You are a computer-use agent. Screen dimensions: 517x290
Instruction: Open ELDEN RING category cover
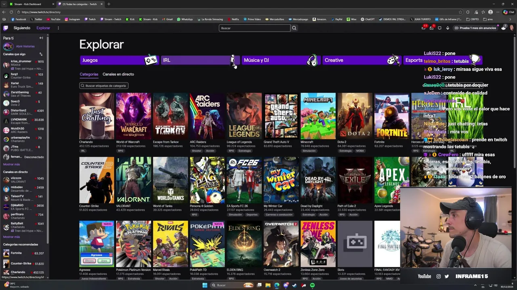point(244,244)
